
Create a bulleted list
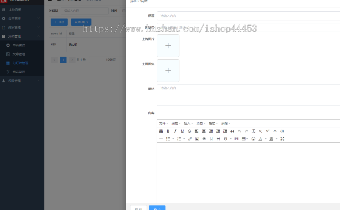click(x=168, y=139)
